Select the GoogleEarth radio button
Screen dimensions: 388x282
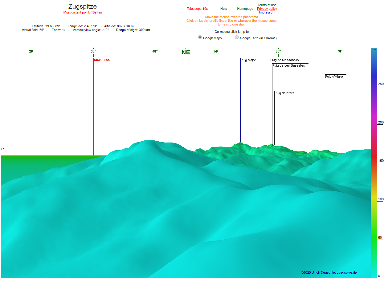coord(237,37)
